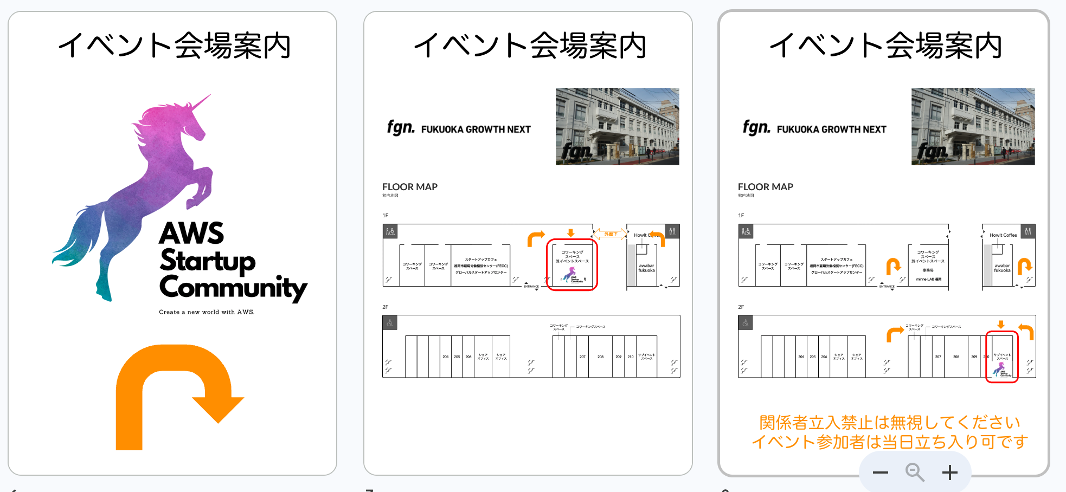Click the イベント参加者は当日立ち入り可です line
The image size is (1066, 492).
coord(890,442)
